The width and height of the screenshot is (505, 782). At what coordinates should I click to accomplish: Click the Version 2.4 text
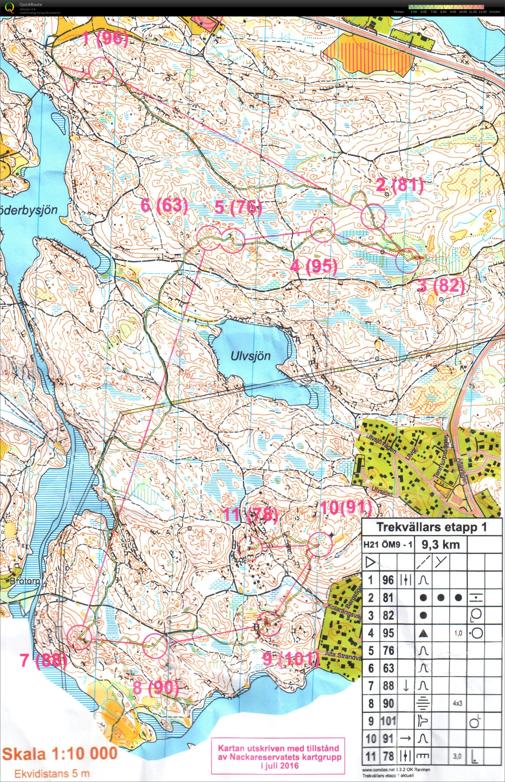pyautogui.click(x=28, y=9)
